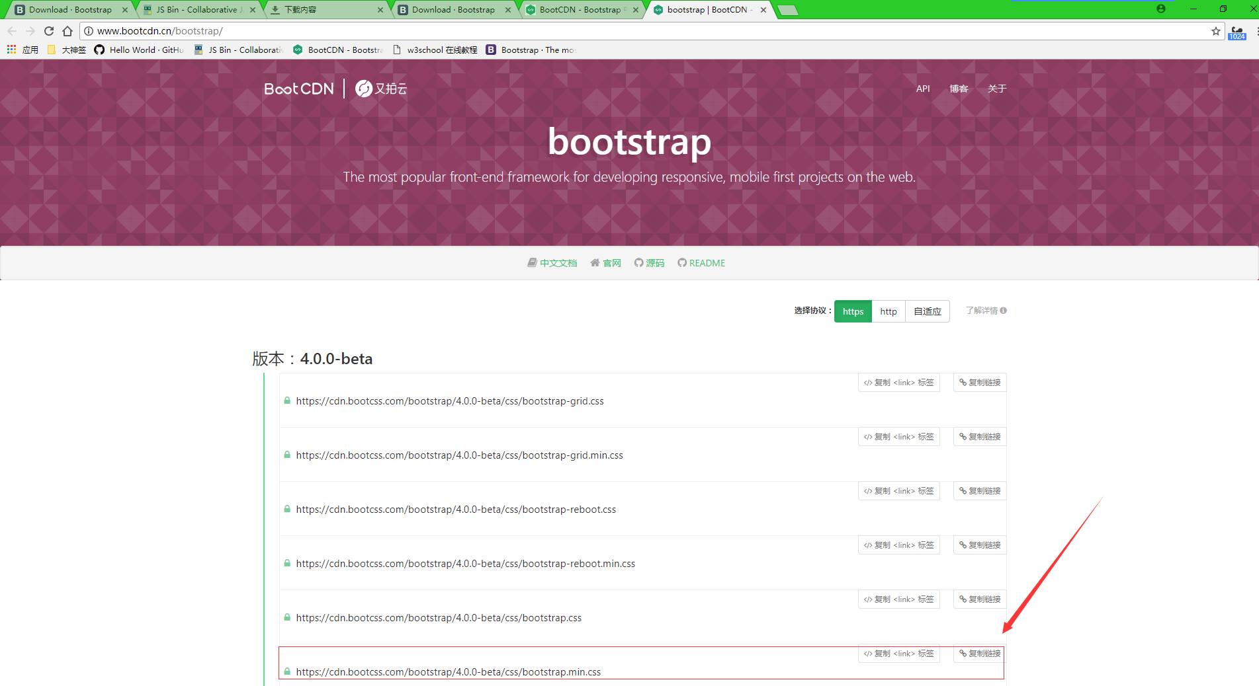Click the bootstrap page title heading
Viewport: 1259px width, 686px height.
click(x=629, y=142)
